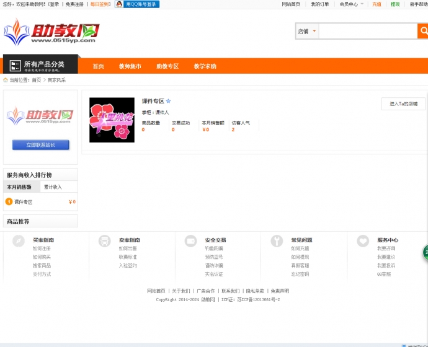Click the 收费标准 help link
428x347 pixels.
[x=128, y=257]
